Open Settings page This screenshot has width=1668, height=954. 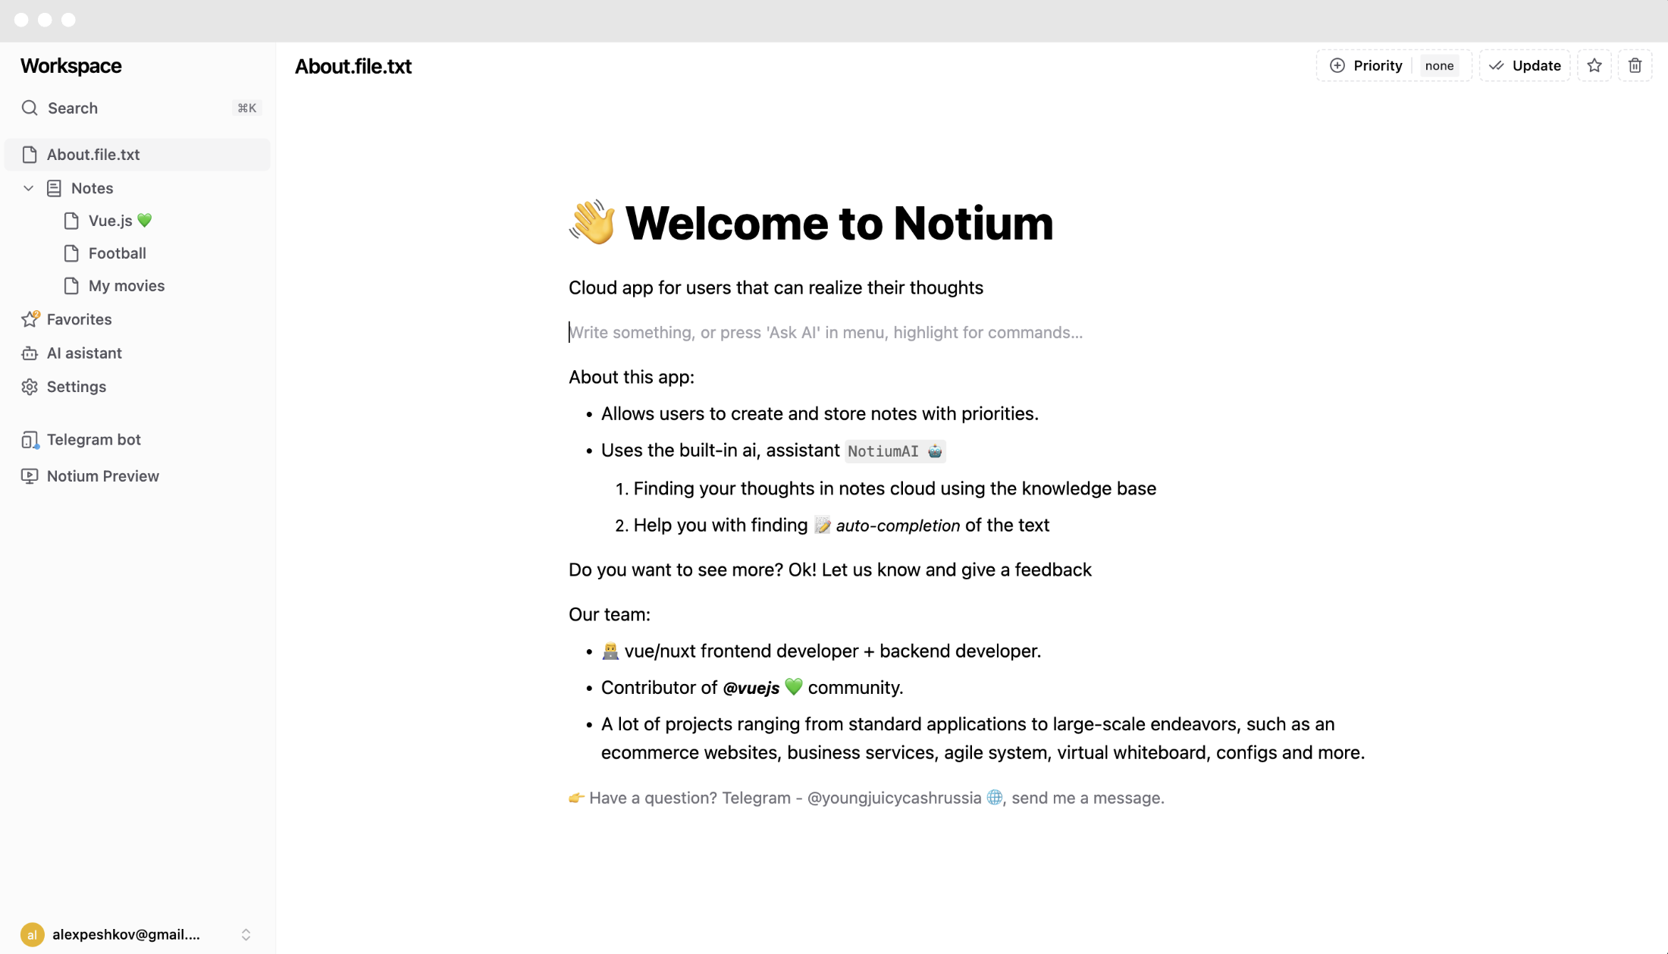(x=77, y=387)
